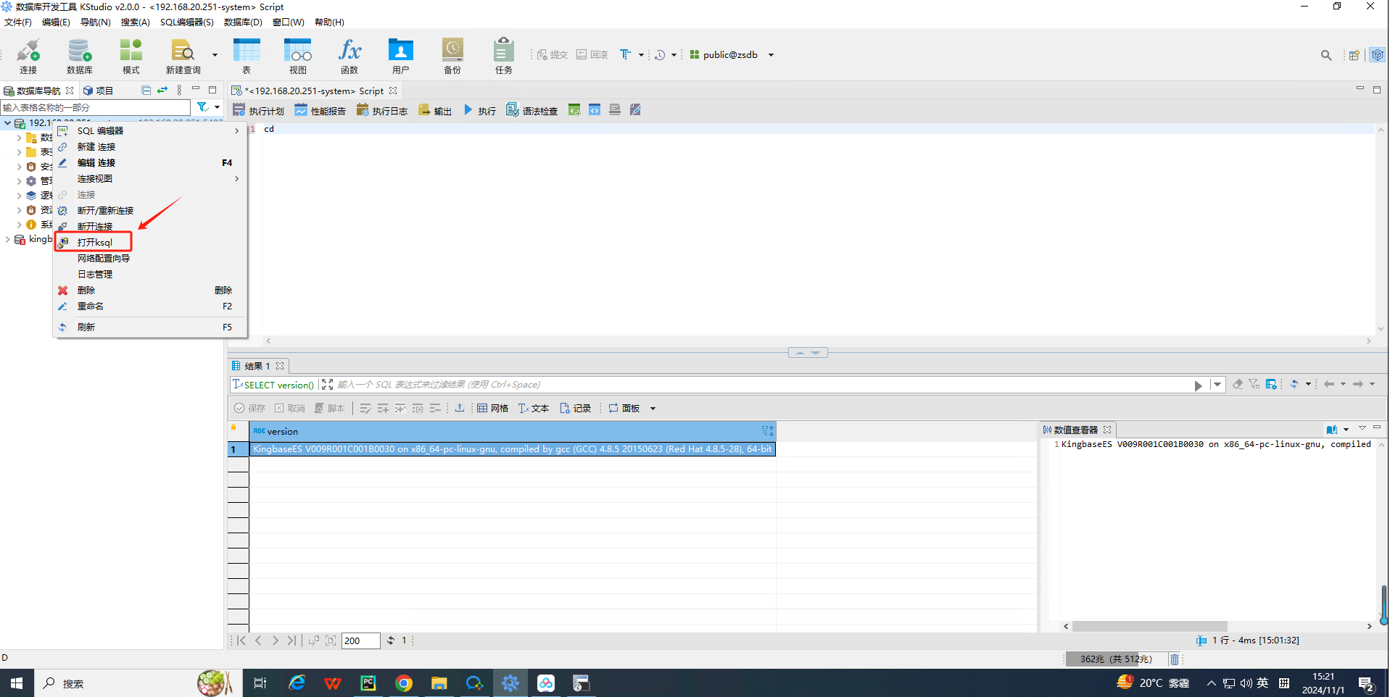Open the public@zsdb schema dropdown
Screen dimensions: 1390x697
point(771,55)
